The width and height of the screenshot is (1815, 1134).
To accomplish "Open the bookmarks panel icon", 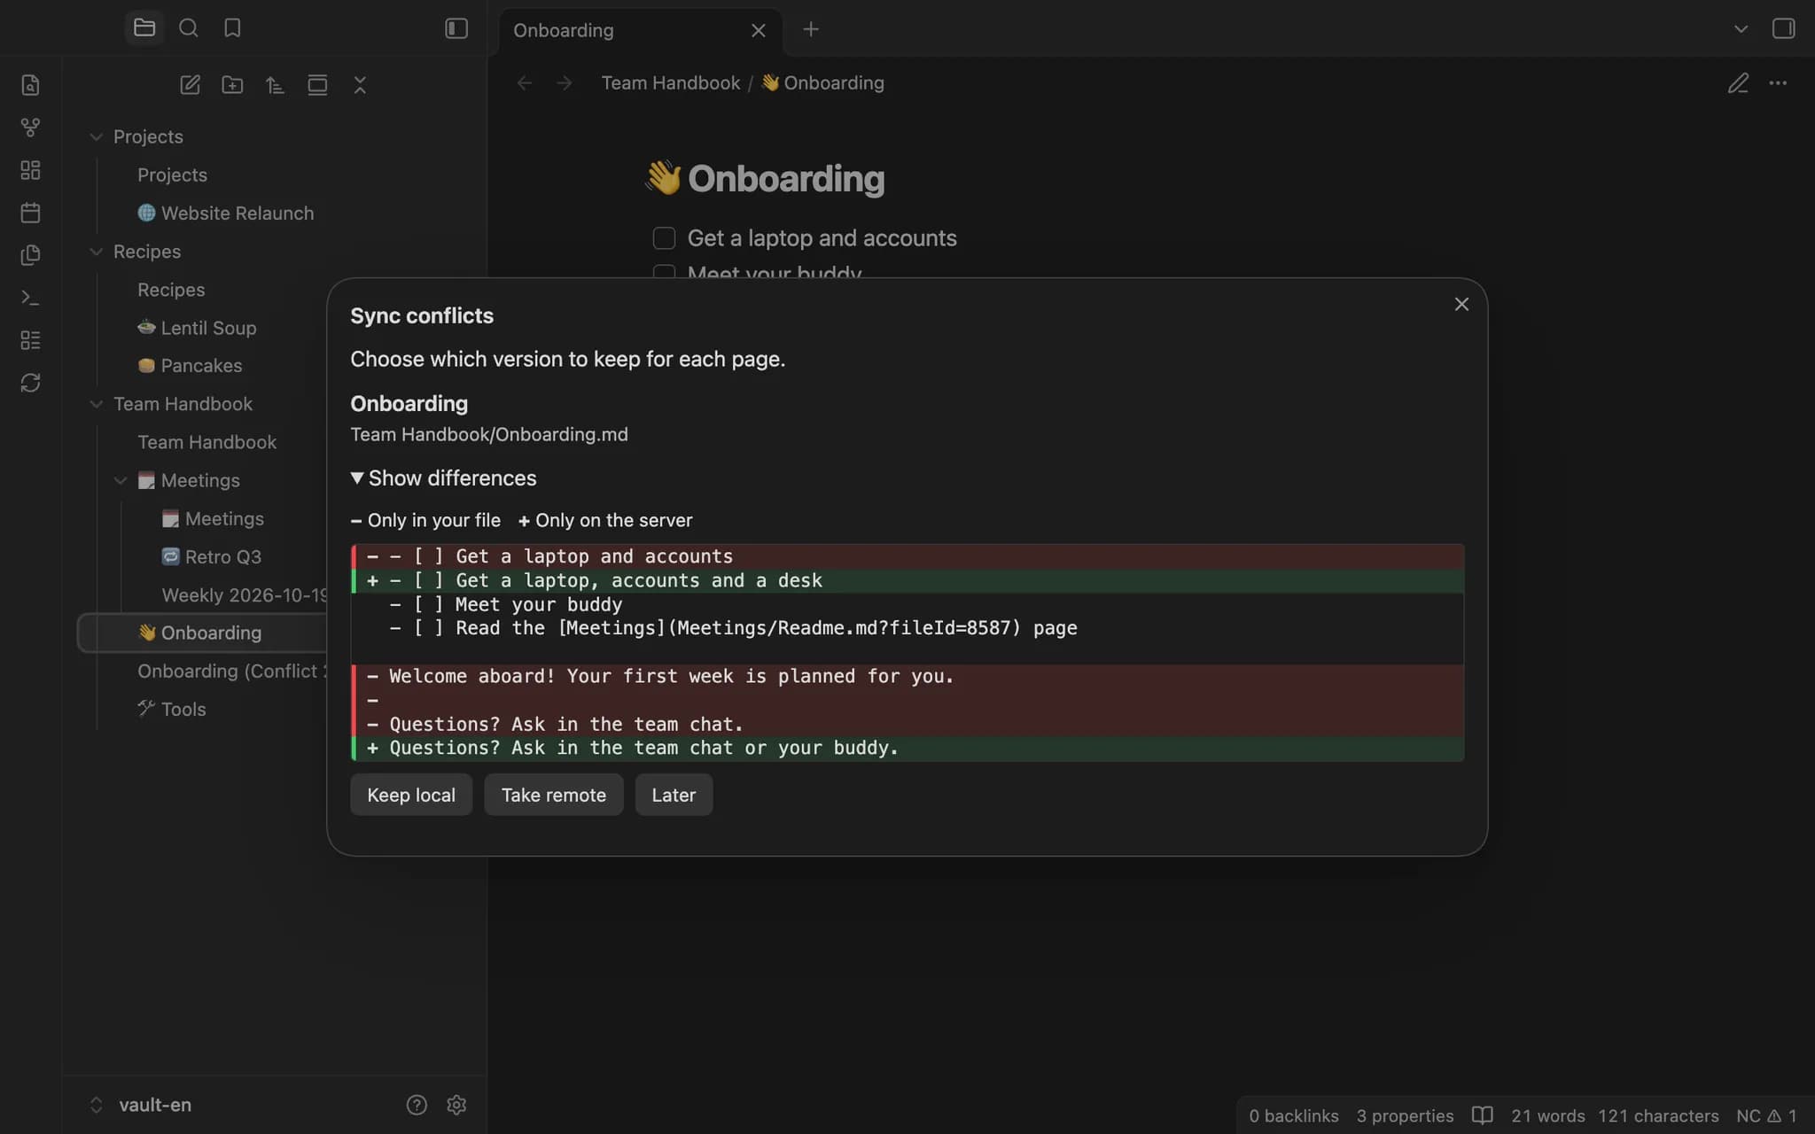I will pyautogui.click(x=232, y=28).
